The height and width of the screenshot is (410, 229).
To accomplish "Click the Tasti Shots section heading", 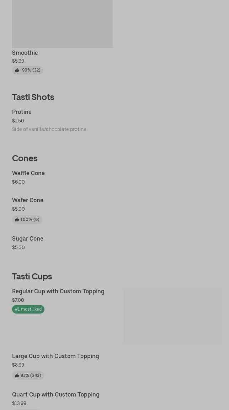I will [33, 97].
